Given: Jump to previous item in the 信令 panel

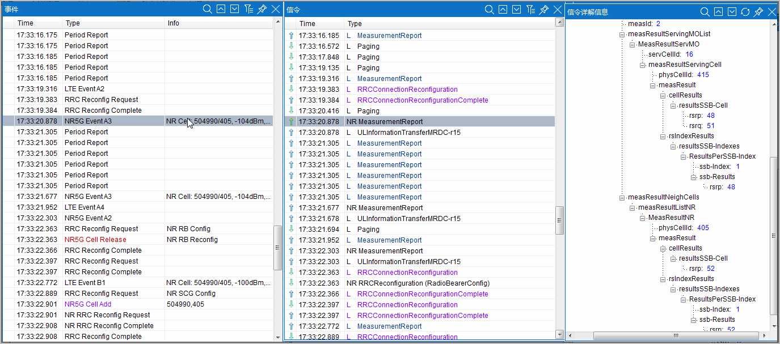Looking at the screenshot, I should (x=503, y=10).
